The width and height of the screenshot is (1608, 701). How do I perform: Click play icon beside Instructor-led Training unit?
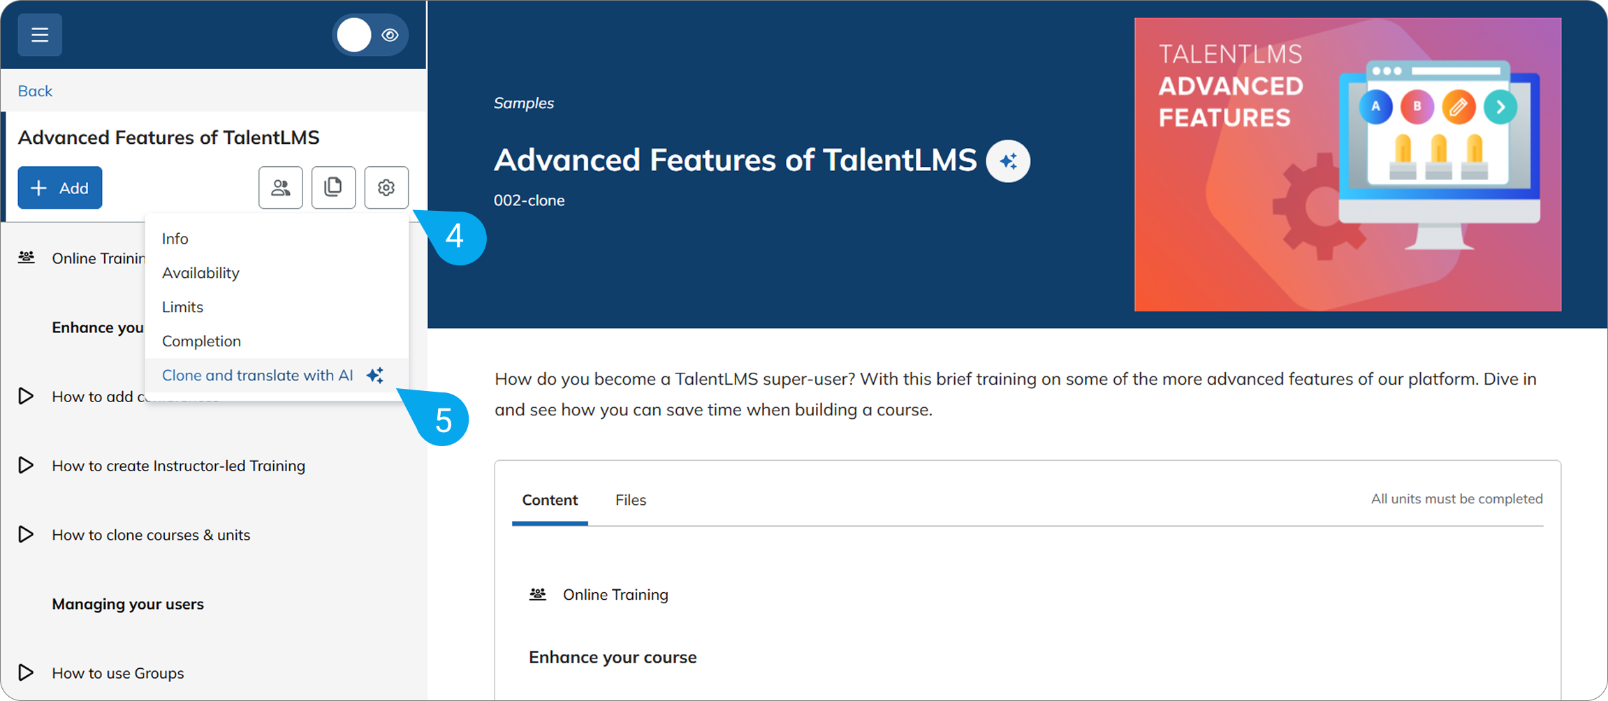point(26,465)
